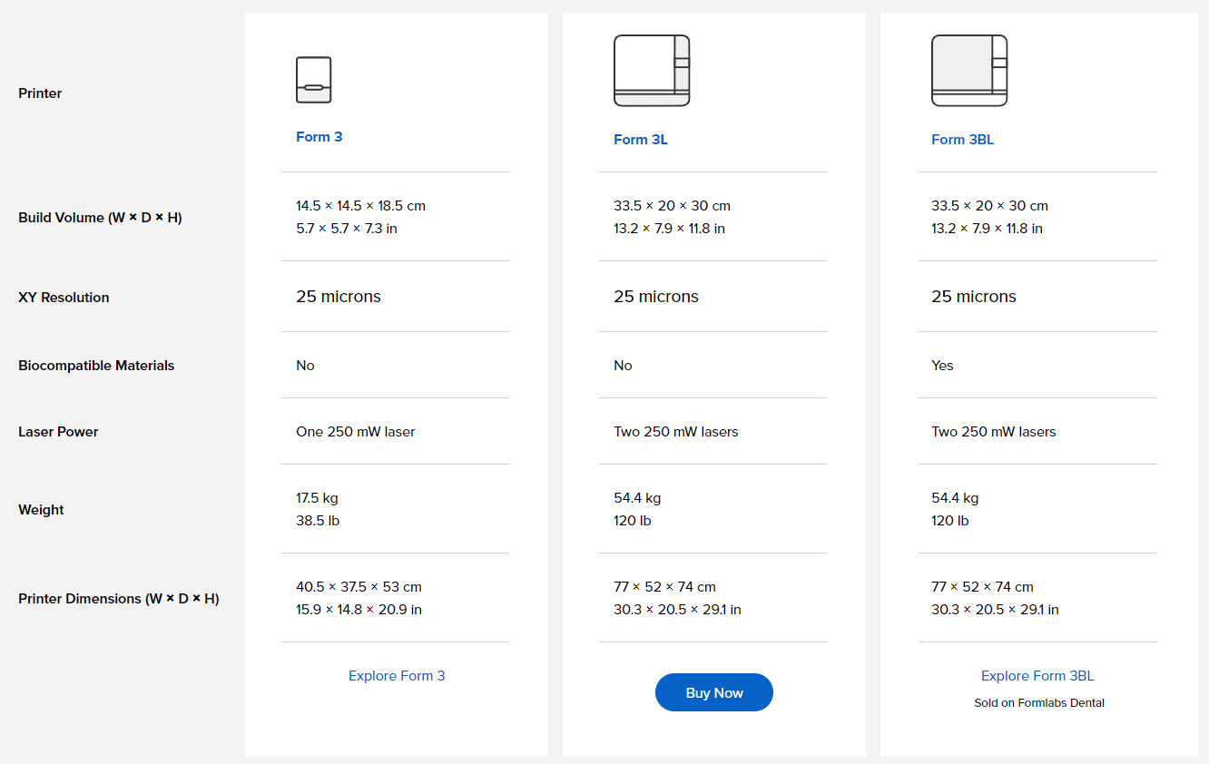1209x764 pixels.
Task: Click the 14.5 × 14.5 × 18.5 cm build volume
Action: pyautogui.click(x=360, y=206)
